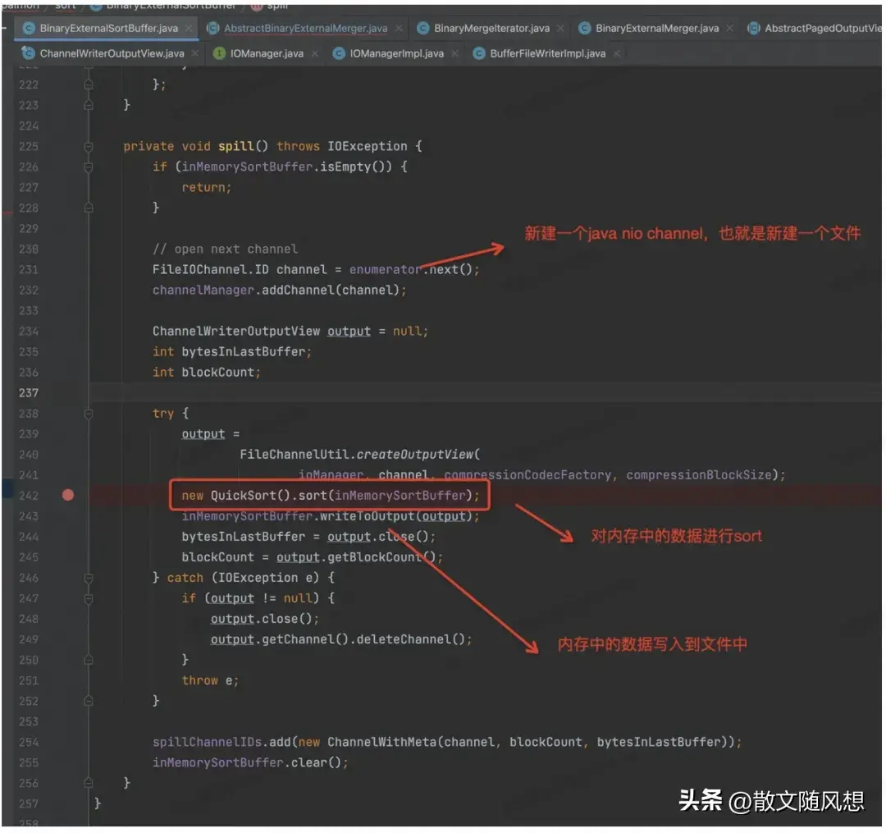Select the IOManager.java tab
Image resolution: width=886 pixels, height=833 pixels.
coord(267,53)
